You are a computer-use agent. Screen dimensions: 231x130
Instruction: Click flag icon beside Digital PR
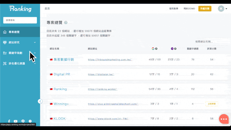click(x=51, y=74)
